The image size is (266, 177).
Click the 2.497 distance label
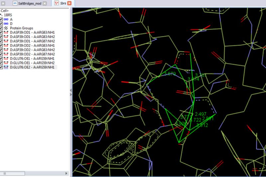coord(200,114)
